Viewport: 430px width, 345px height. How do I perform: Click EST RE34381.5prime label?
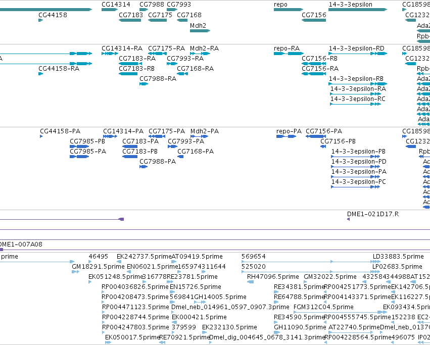pos(299,287)
